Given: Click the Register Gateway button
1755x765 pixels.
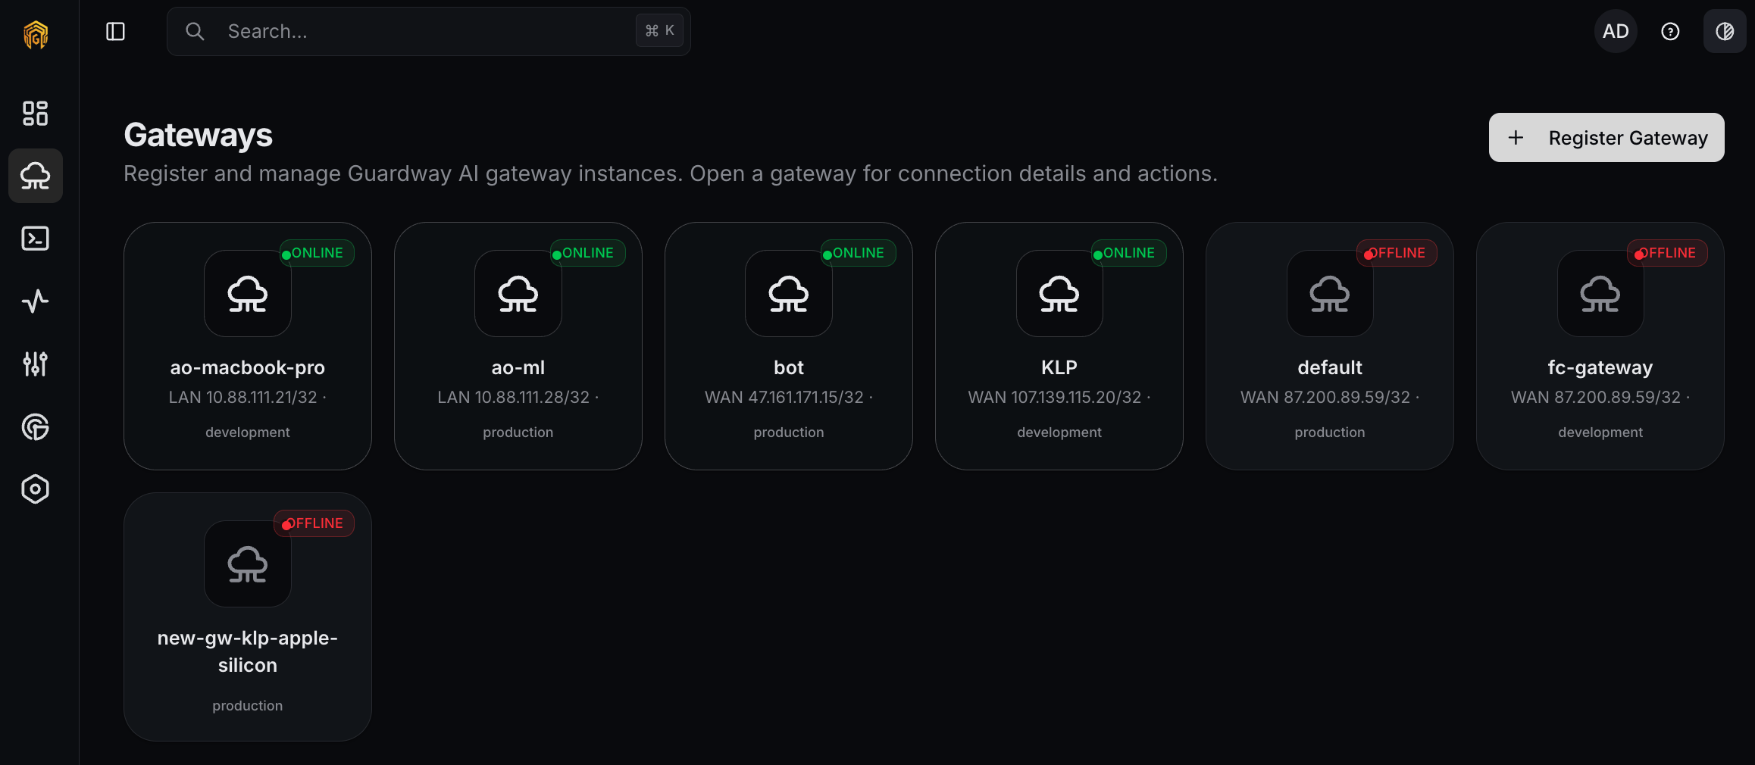Looking at the screenshot, I should (x=1606, y=138).
